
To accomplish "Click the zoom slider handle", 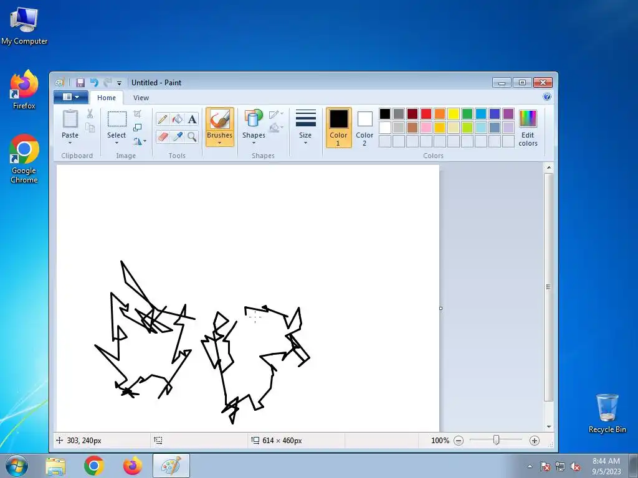I will pyautogui.click(x=496, y=440).
